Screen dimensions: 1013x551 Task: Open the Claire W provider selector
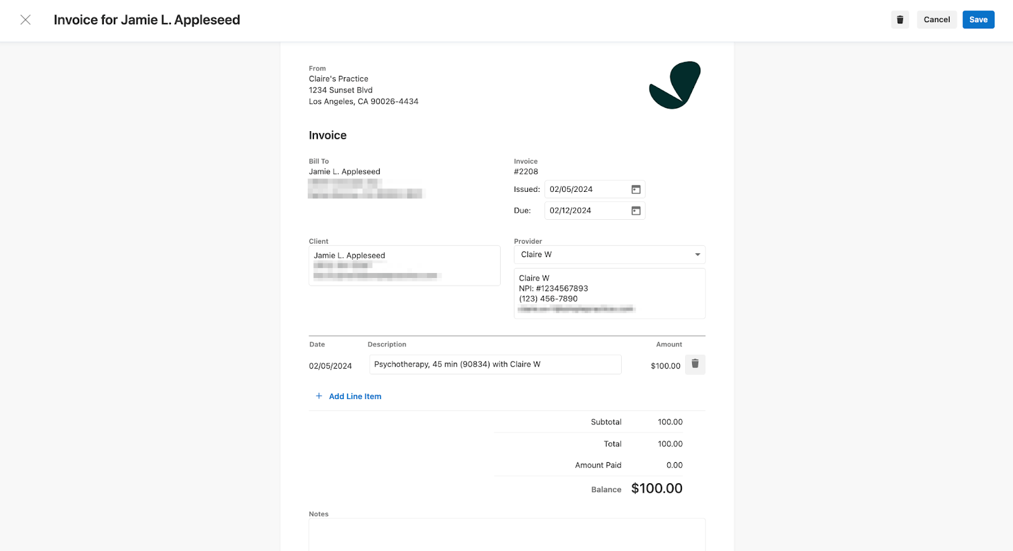pyautogui.click(x=601, y=255)
